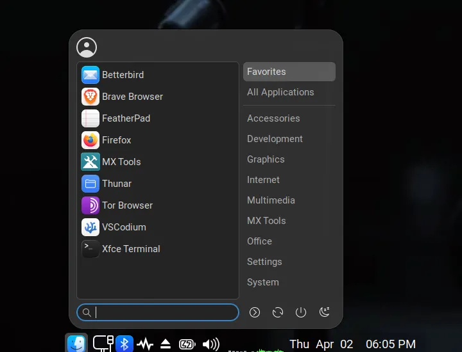Viewport: 462px width, 352px height.
Task: Click the sleep moon icon
Action: click(x=325, y=312)
